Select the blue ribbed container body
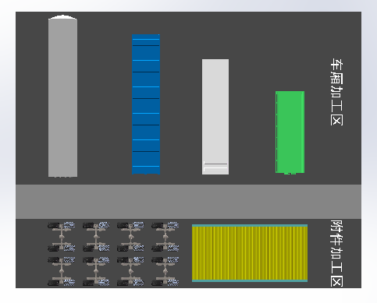The width and height of the screenshot is (377, 303). coord(146,104)
